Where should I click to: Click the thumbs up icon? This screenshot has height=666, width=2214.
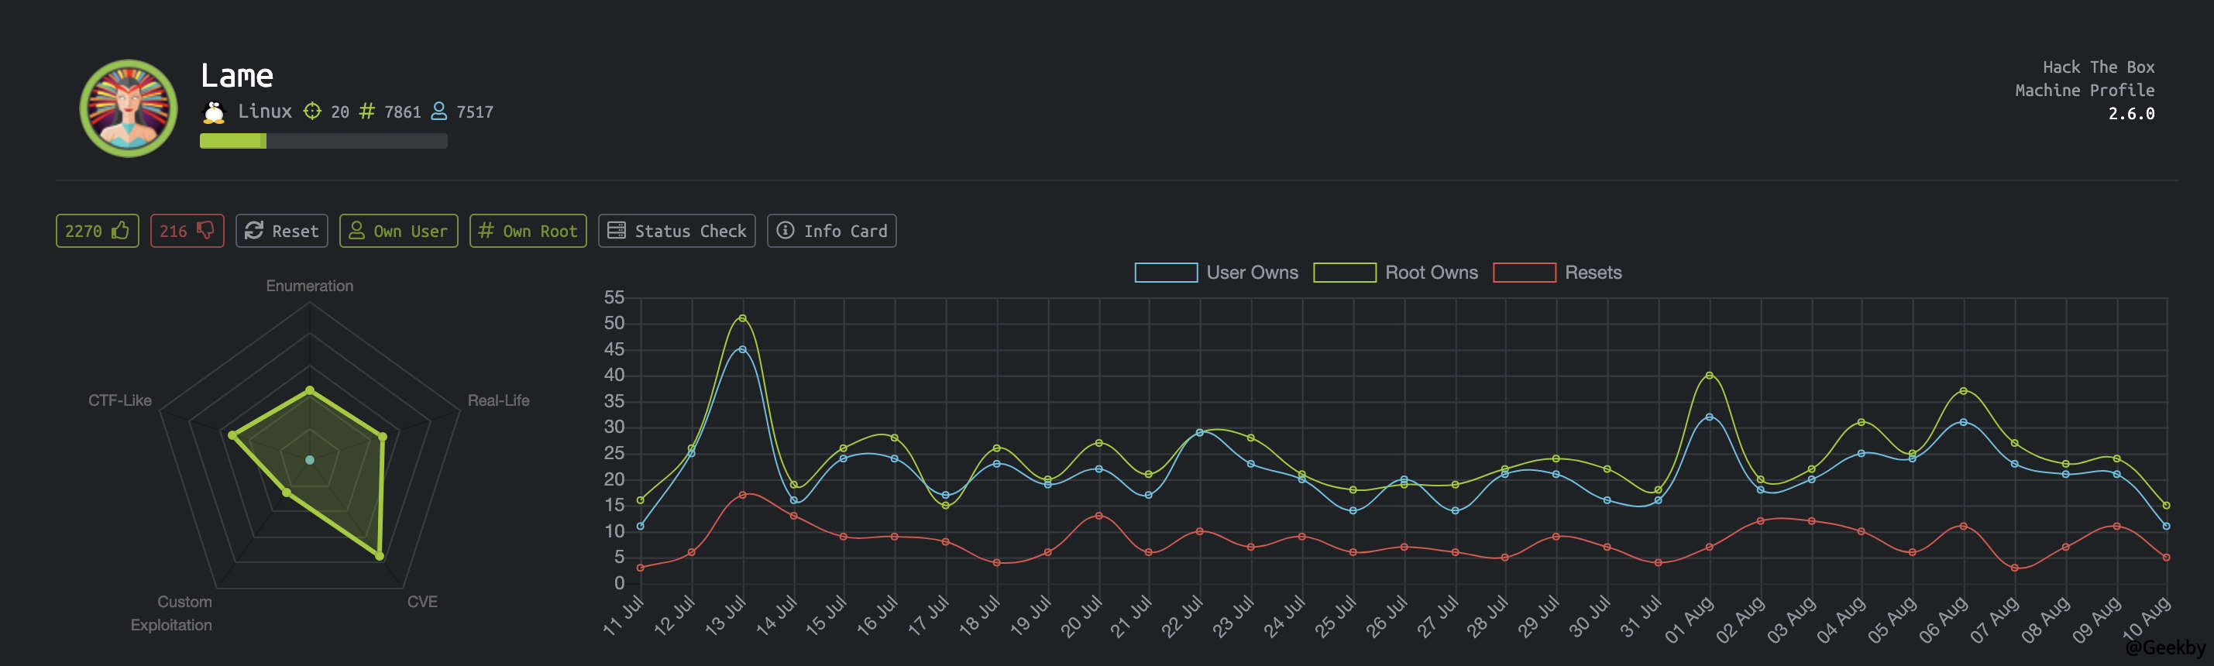click(120, 230)
